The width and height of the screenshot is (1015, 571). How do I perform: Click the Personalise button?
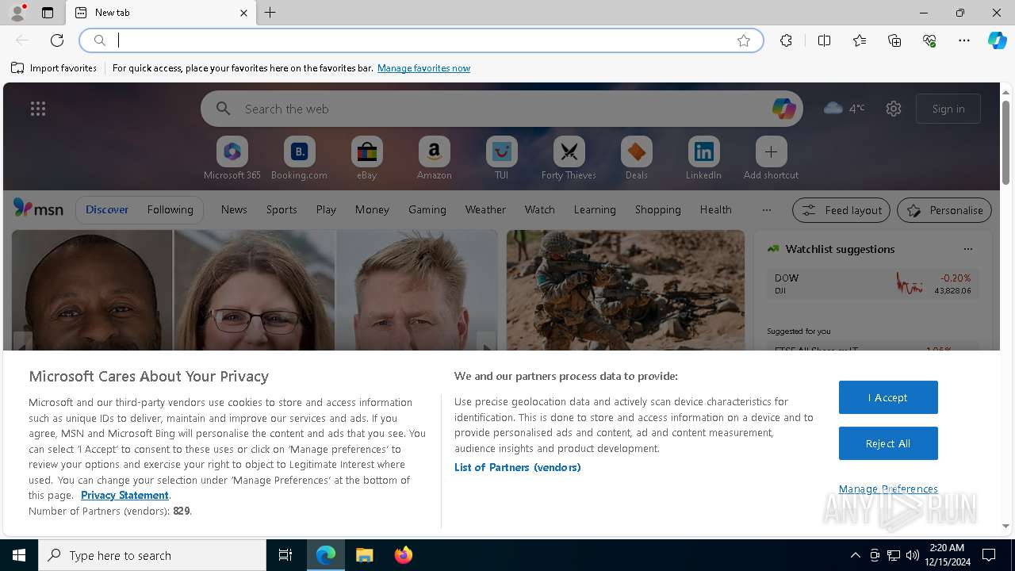[944, 210]
